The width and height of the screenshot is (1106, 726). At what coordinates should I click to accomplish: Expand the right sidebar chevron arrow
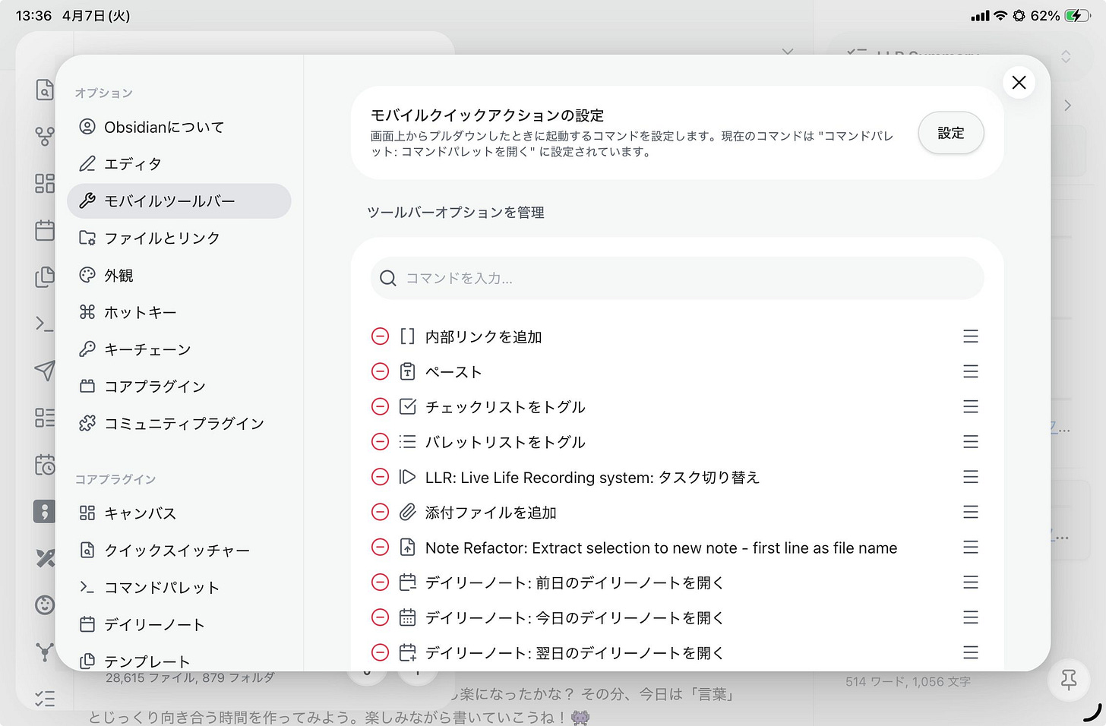point(1067,106)
